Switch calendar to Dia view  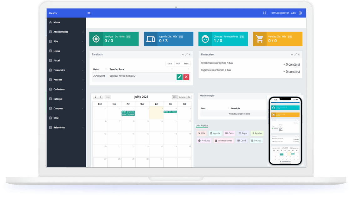click(x=189, y=97)
